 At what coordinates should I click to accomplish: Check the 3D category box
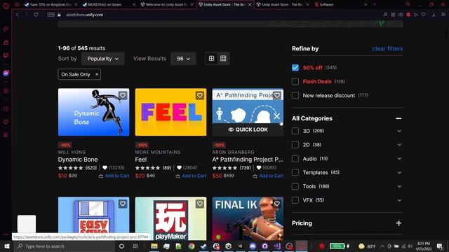tap(295, 131)
